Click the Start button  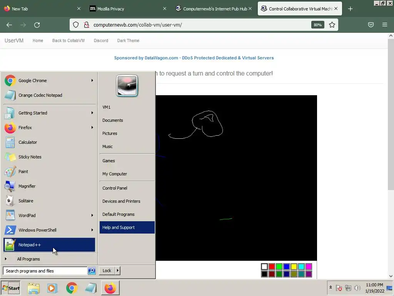10,288
